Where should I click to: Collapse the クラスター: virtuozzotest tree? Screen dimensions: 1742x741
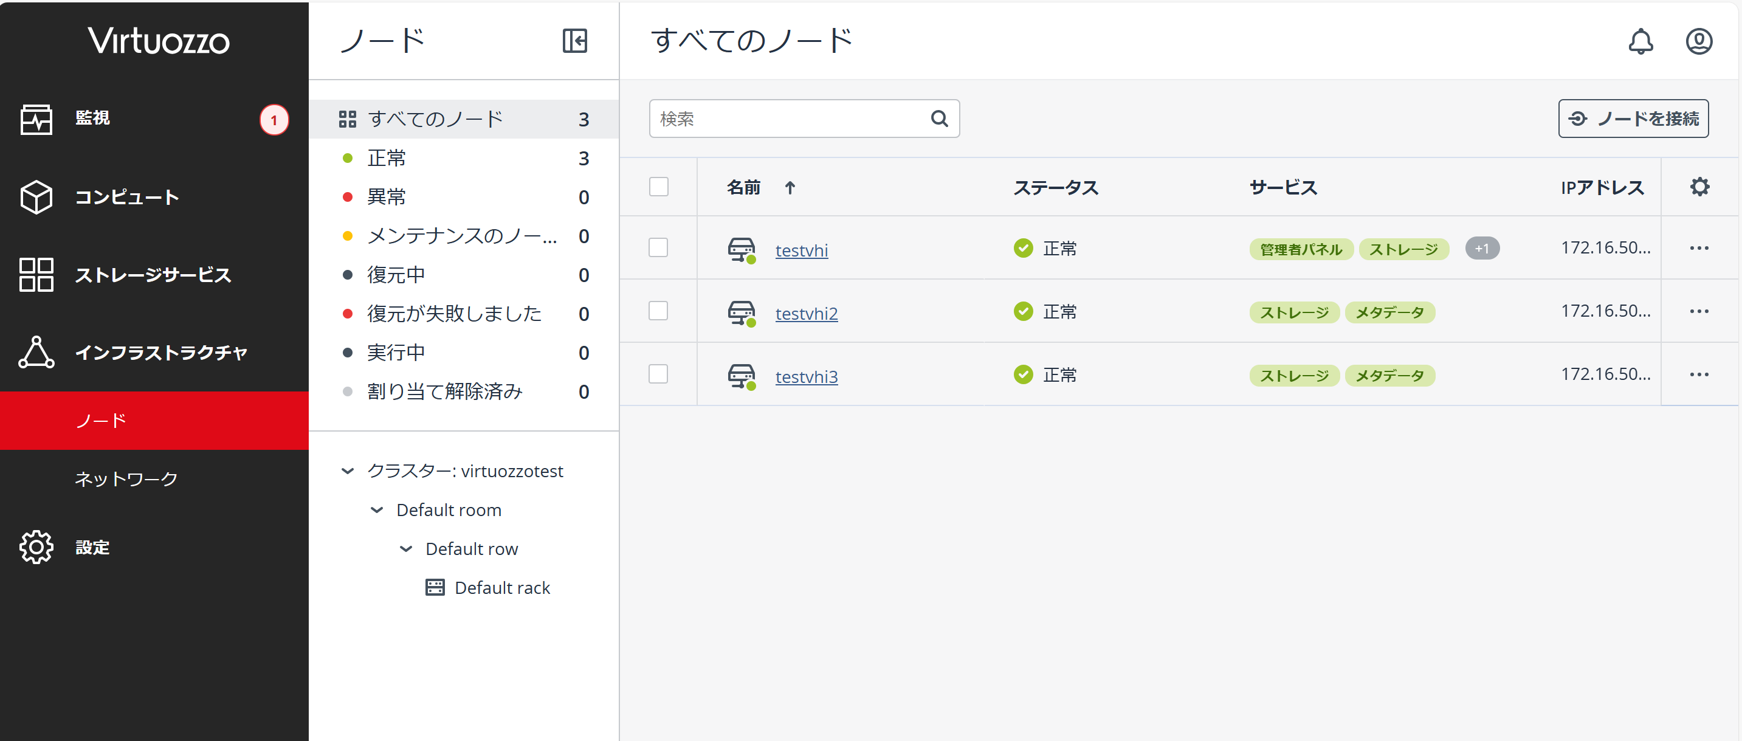(x=348, y=471)
